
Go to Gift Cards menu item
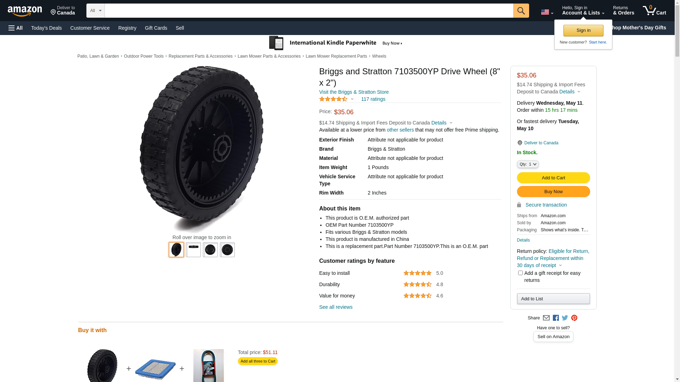[x=156, y=28]
